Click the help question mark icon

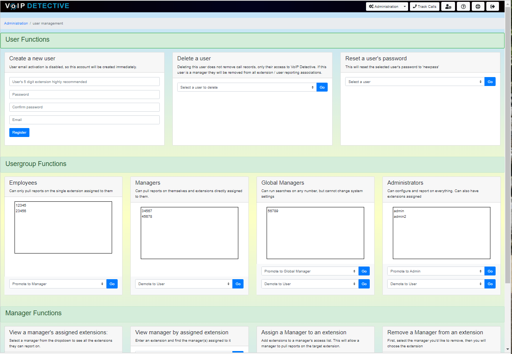click(463, 6)
